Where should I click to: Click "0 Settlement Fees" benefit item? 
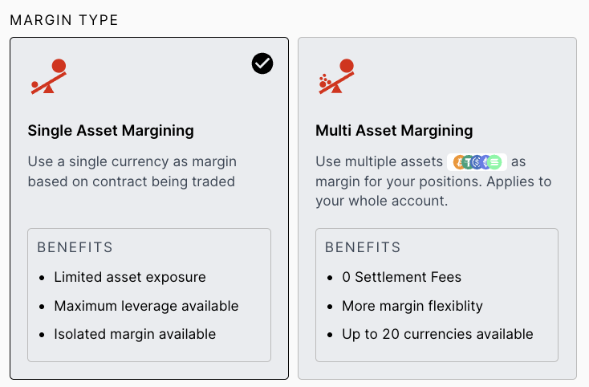(x=401, y=277)
